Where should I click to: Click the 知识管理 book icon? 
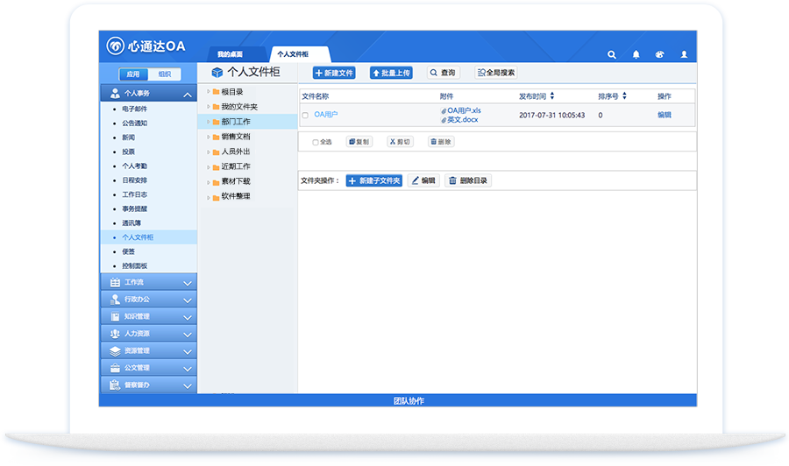115,317
